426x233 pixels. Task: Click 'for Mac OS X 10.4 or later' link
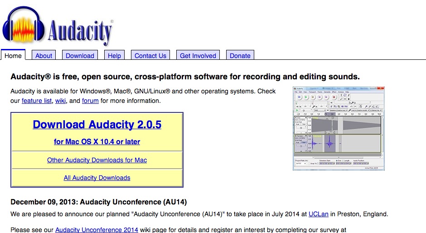97,141
